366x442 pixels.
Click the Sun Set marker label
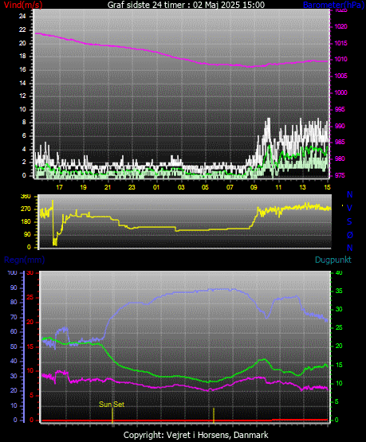(112, 405)
